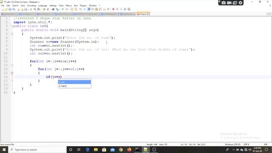Open the Run menu
This screenshot has height=153, width=272.
point(76,6)
